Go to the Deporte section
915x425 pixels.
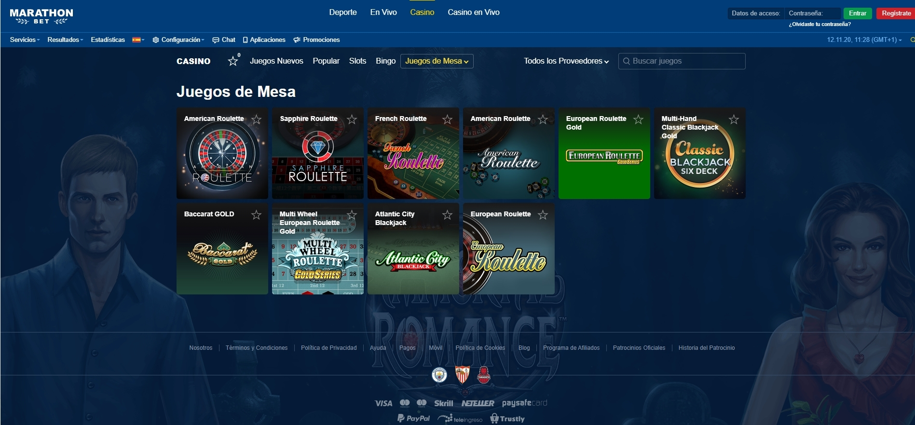343,13
